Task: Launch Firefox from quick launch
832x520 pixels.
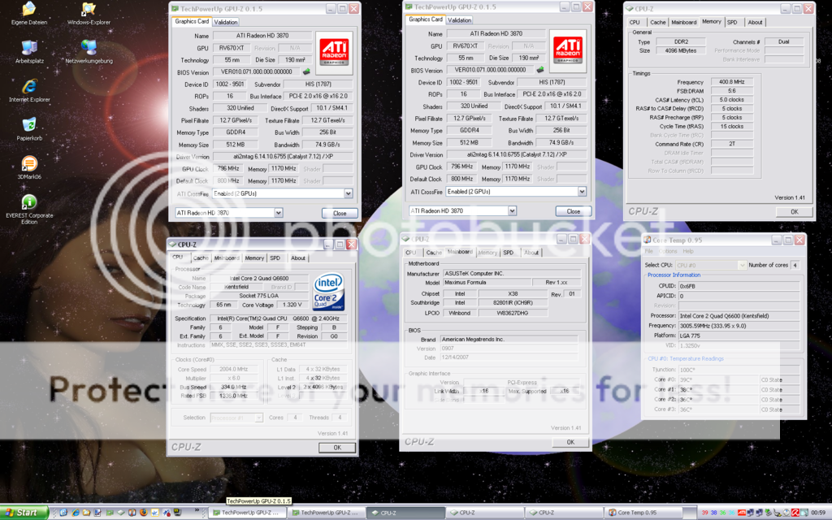Action: tap(143, 513)
